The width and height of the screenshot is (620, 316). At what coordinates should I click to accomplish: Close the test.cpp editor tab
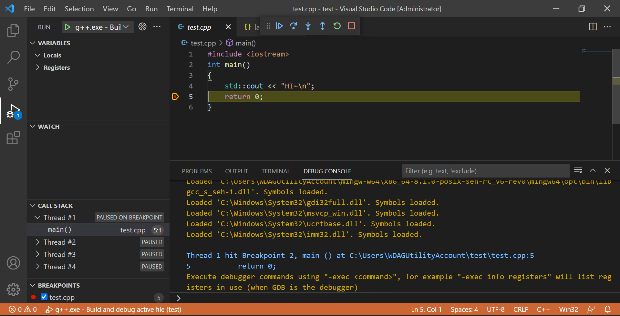click(228, 27)
